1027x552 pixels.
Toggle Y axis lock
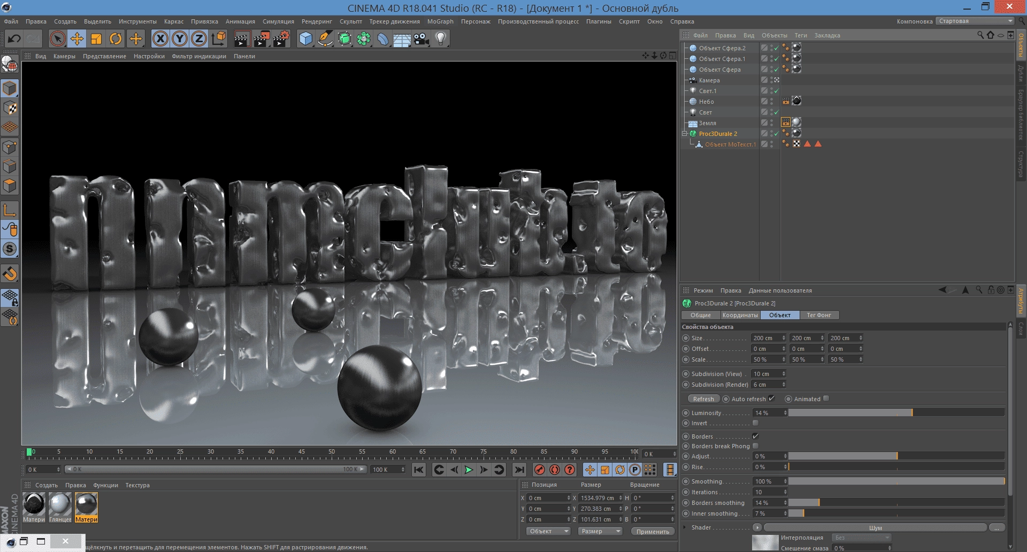point(180,39)
